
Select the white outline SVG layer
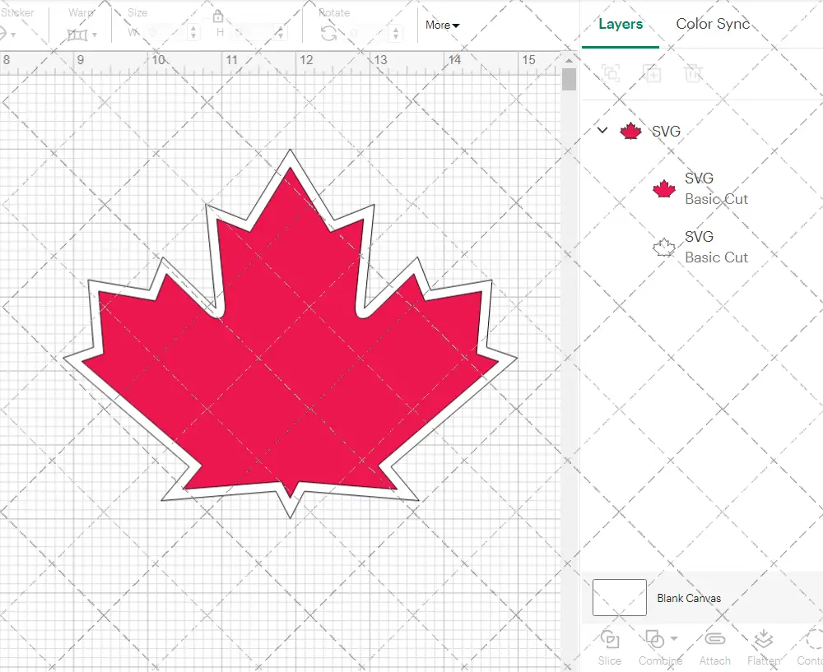[x=700, y=247]
